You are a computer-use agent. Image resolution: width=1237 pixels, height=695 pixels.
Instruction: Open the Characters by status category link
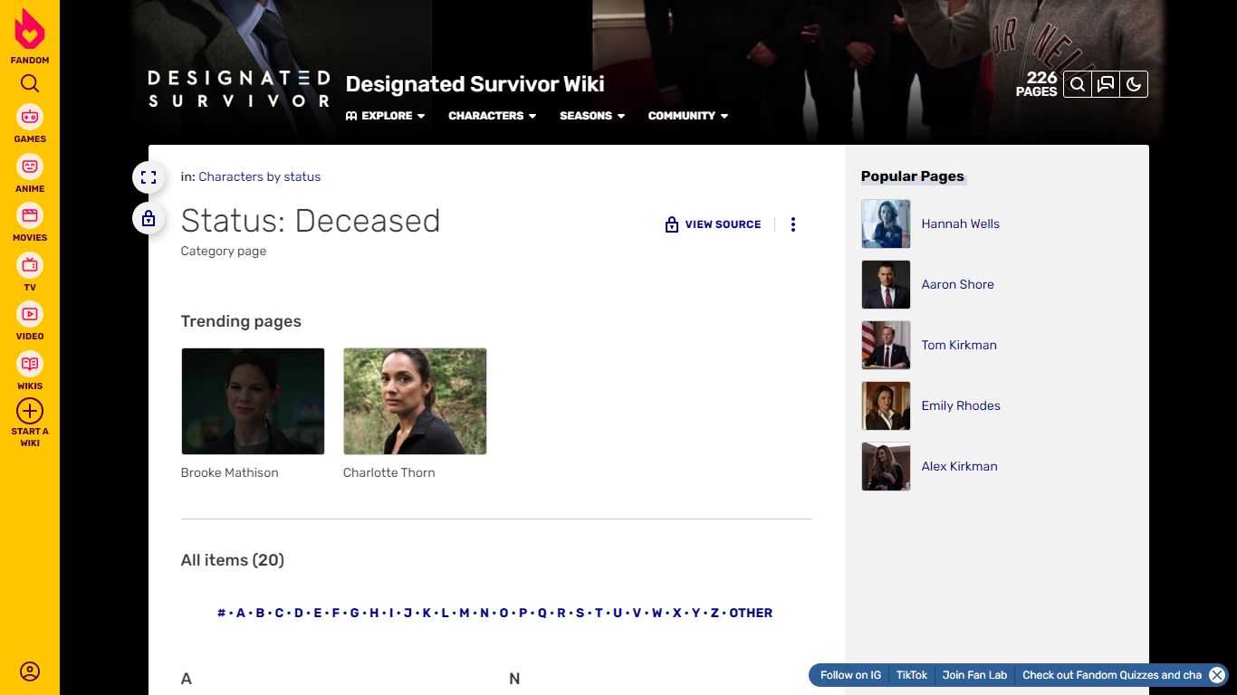coord(260,176)
